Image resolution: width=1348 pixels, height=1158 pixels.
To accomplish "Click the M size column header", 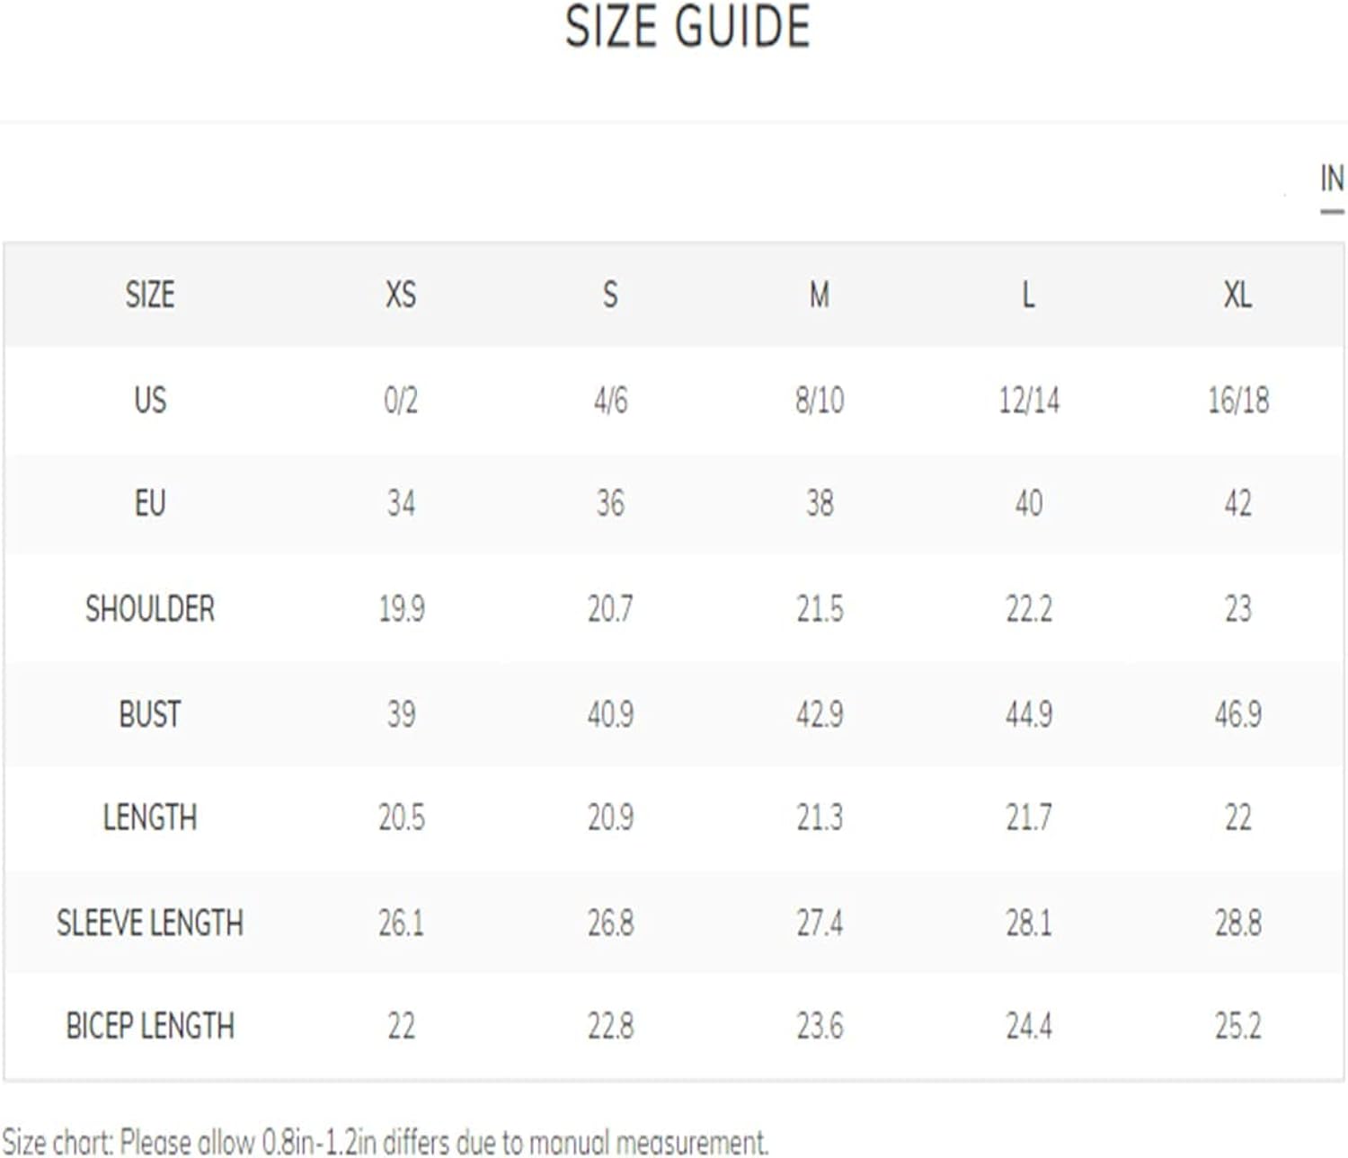I will coord(820,295).
